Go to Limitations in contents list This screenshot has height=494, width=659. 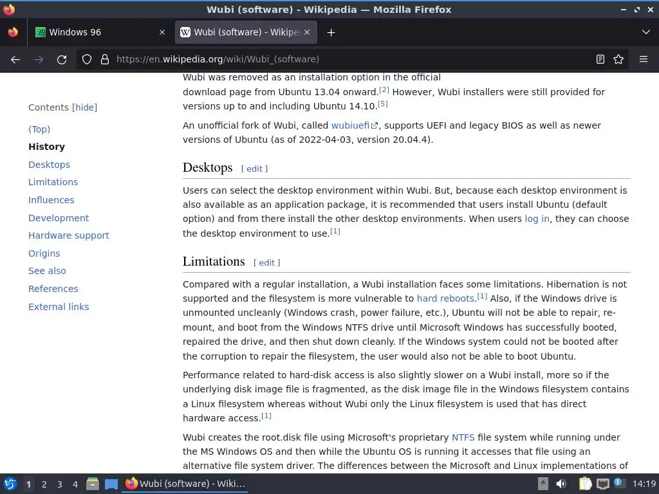click(x=53, y=182)
